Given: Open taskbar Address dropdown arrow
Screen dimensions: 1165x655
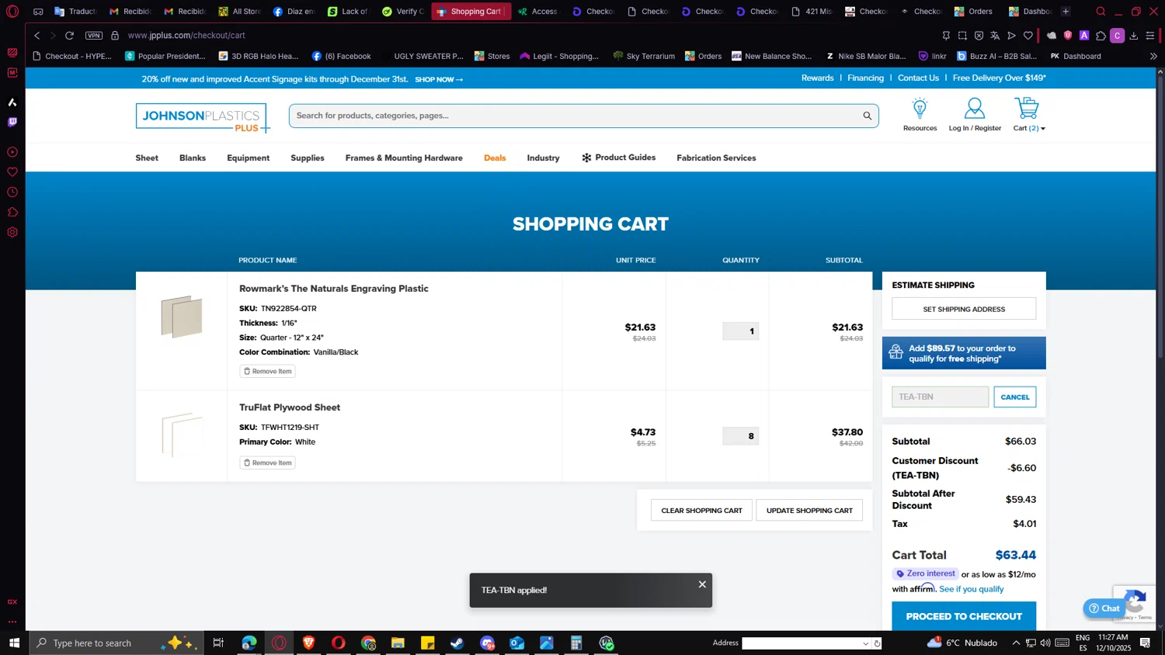Looking at the screenshot, I should (865, 643).
